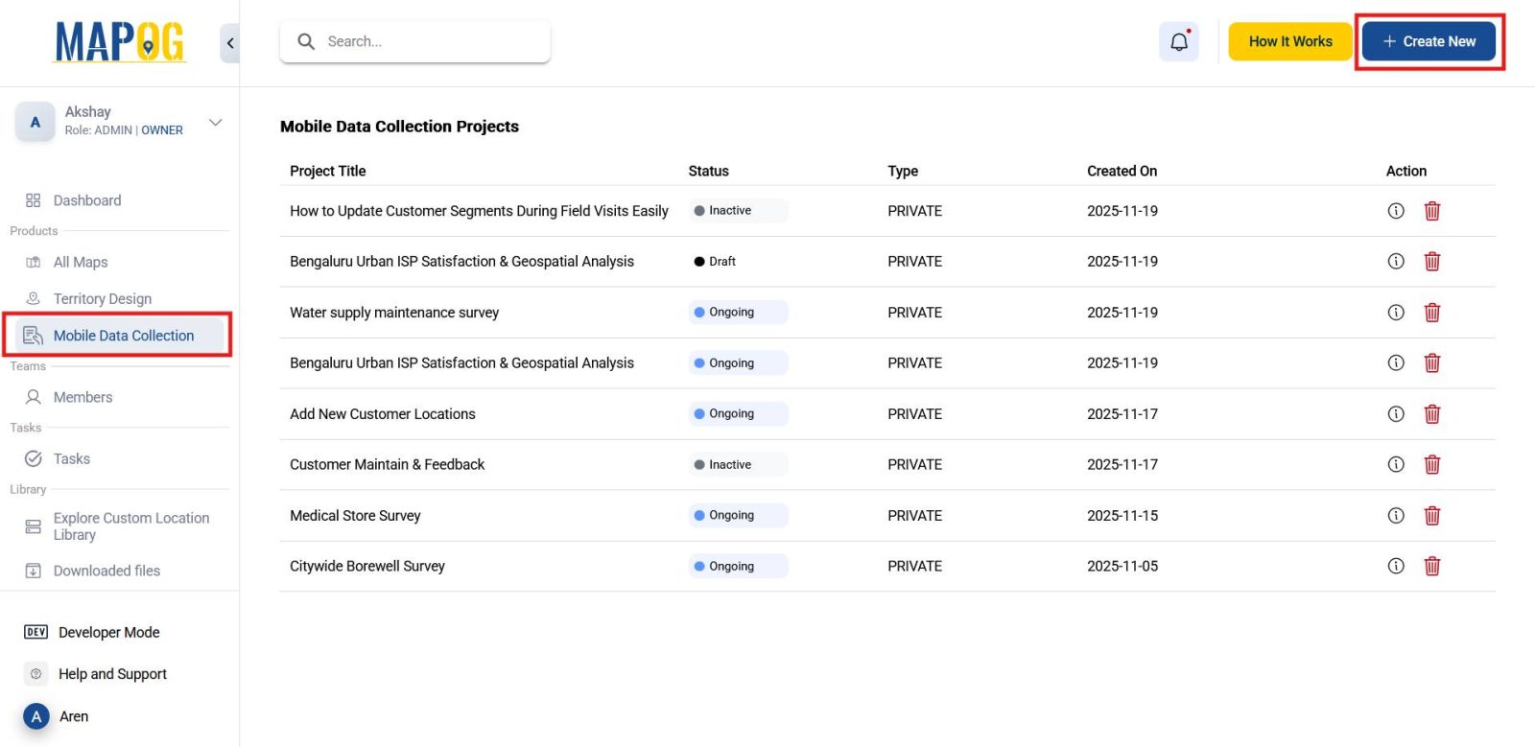The image size is (1535, 747).
Task: Click the search magnifier icon
Action: coord(306,41)
